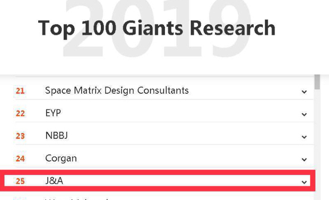329x200 pixels.
Task: Expand the Space Matrix Design Consultants chevron
Action: coord(304,92)
